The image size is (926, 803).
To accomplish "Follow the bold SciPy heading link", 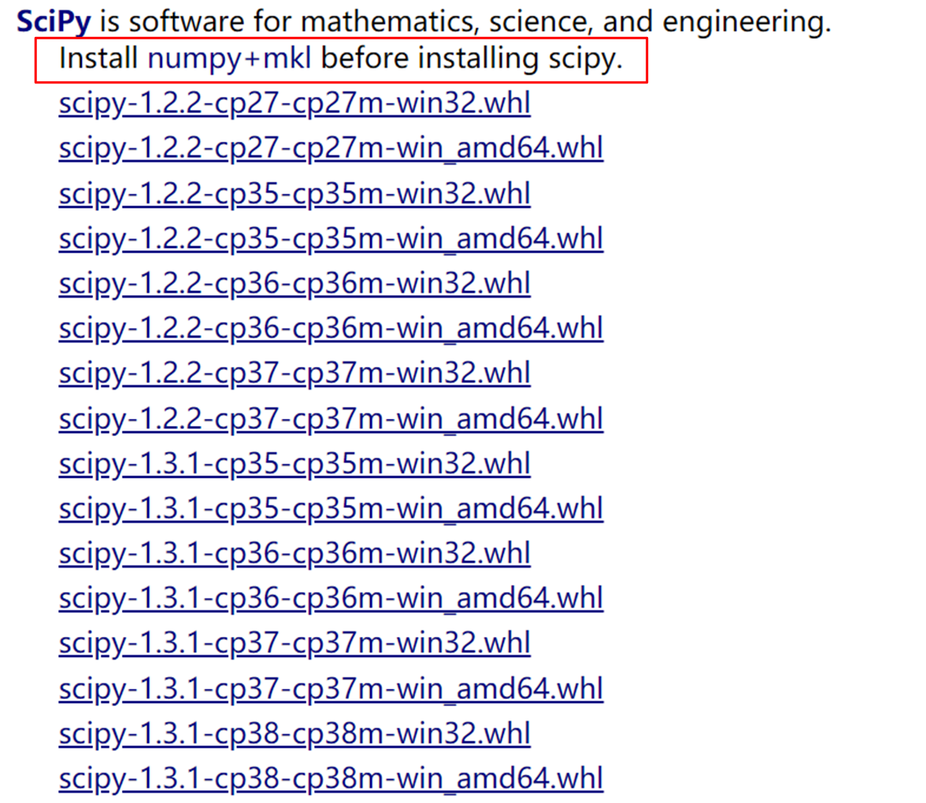I will point(54,22).
